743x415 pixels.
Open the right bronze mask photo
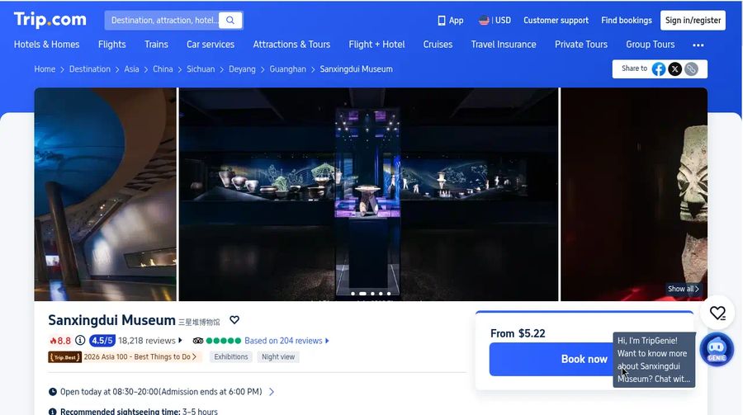tap(634, 194)
